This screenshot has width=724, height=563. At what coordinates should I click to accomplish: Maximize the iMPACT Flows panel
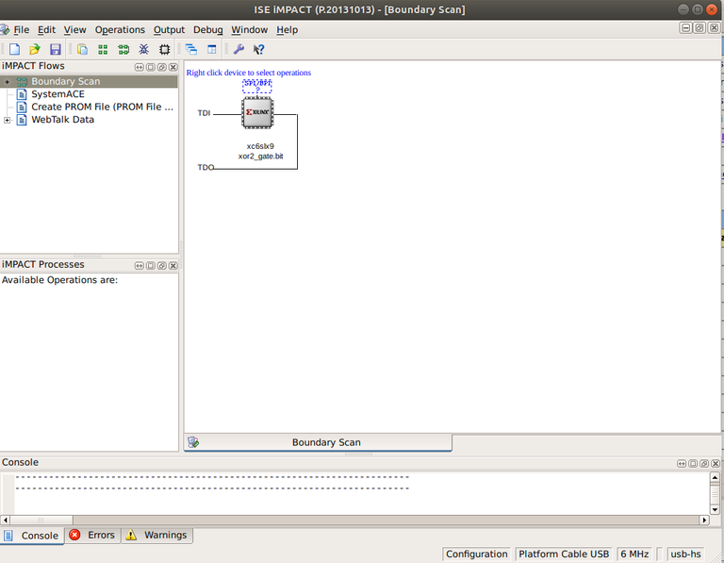[151, 67]
